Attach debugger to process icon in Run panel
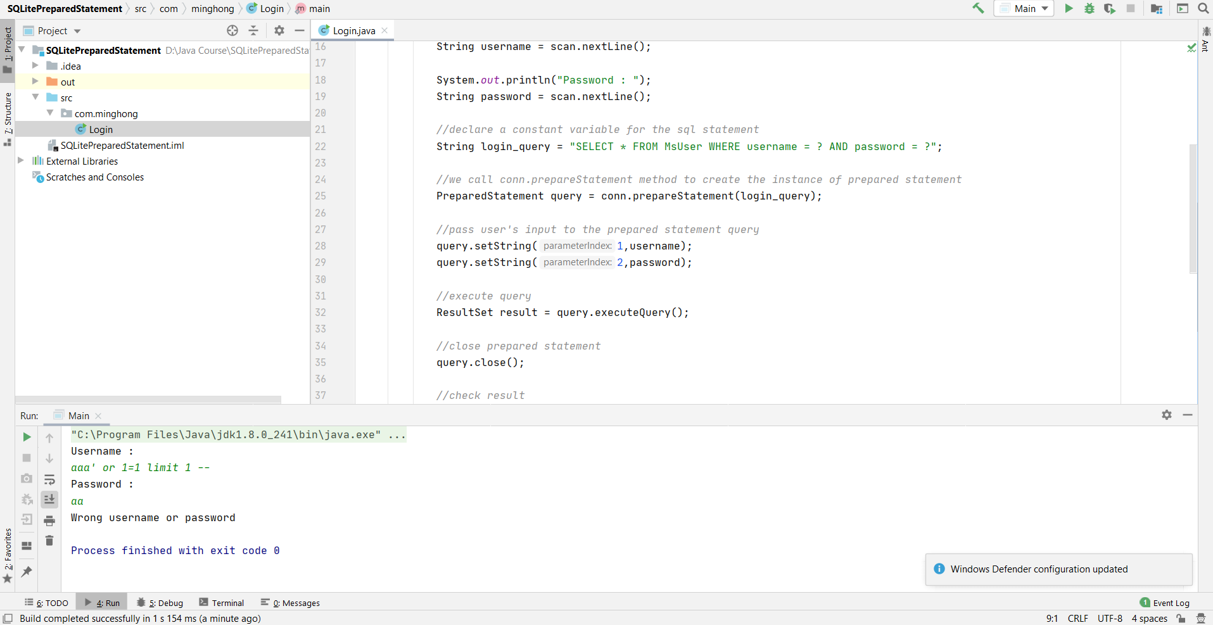The width and height of the screenshot is (1213, 625). (27, 500)
